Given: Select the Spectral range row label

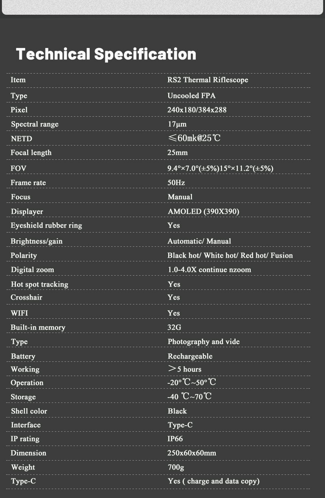Looking at the screenshot, I should 35,124.
